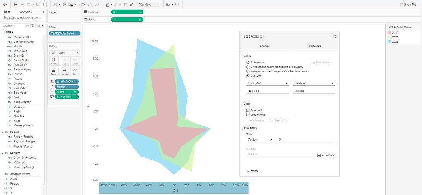Viewport: 422px width, 195px height.
Task: Click the Size mark card
Action: pos(64,61)
